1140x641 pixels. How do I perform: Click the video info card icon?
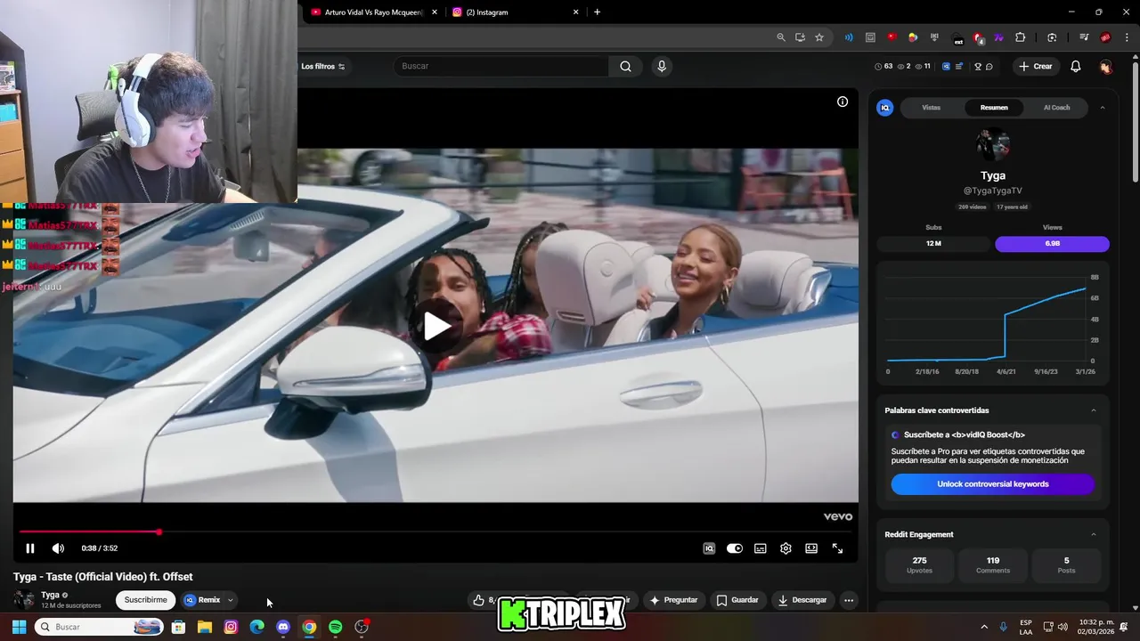[843, 101]
